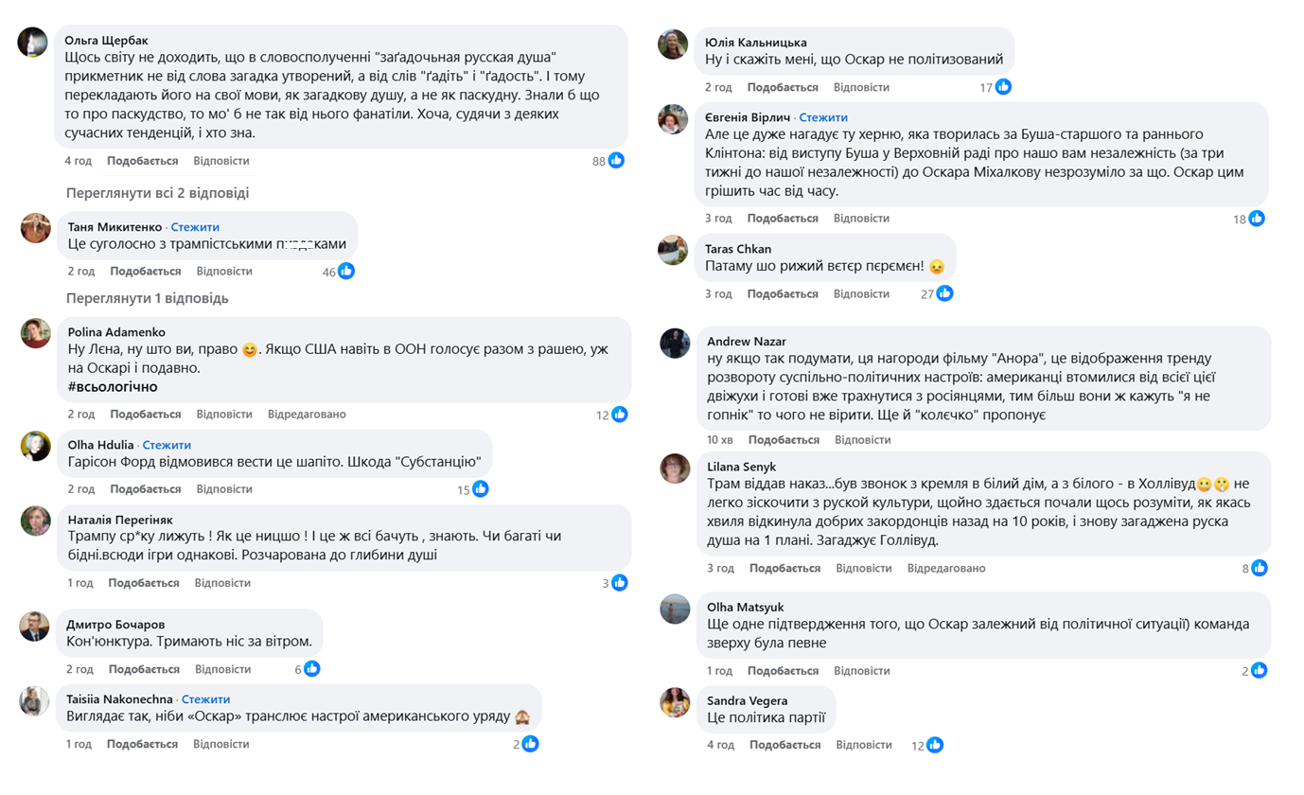Toggle Подобається under Andrew Nazar's comment

[x=784, y=440]
